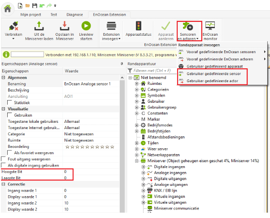270x218 pixels.
Task: Switch to the Diagnose tab
Action: tap(74, 15)
